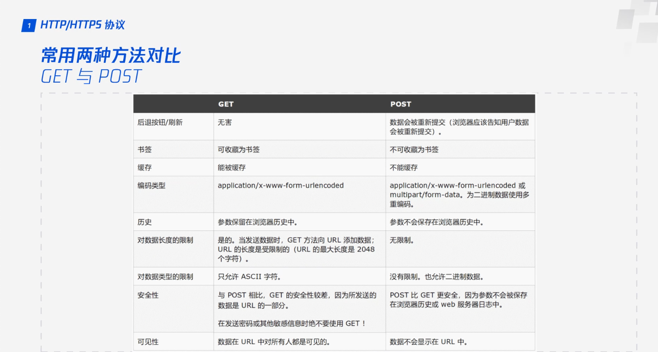Click the GET application/x-www-form-urlencoded cell

coord(281,186)
